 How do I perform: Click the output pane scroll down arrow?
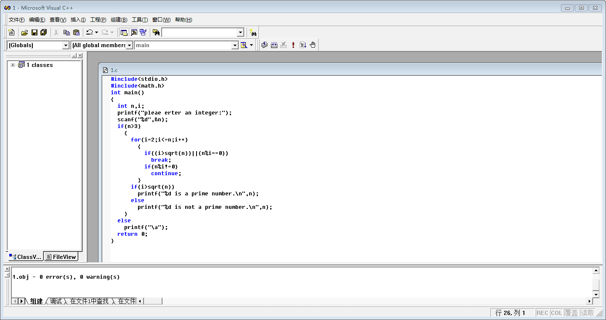point(596,294)
